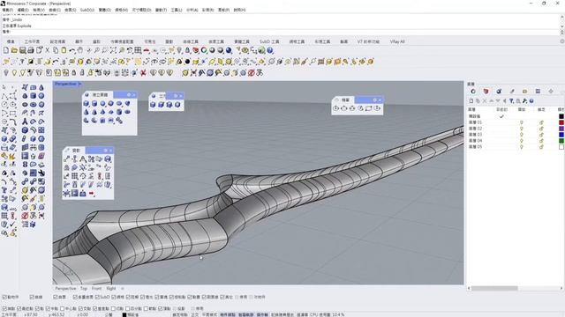Click the CPU usage status bar entry
565x317 pixels.
pyautogui.click(x=327, y=314)
